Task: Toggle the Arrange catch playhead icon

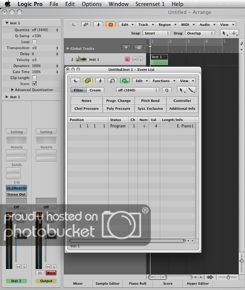Action: pos(98,25)
